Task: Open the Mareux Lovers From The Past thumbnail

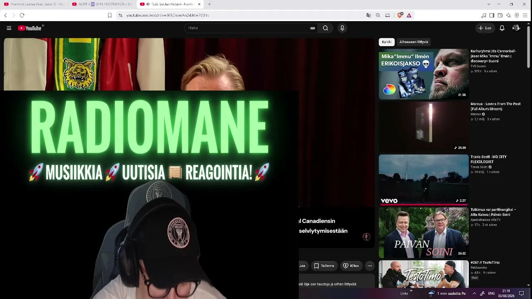Action: (x=424, y=127)
